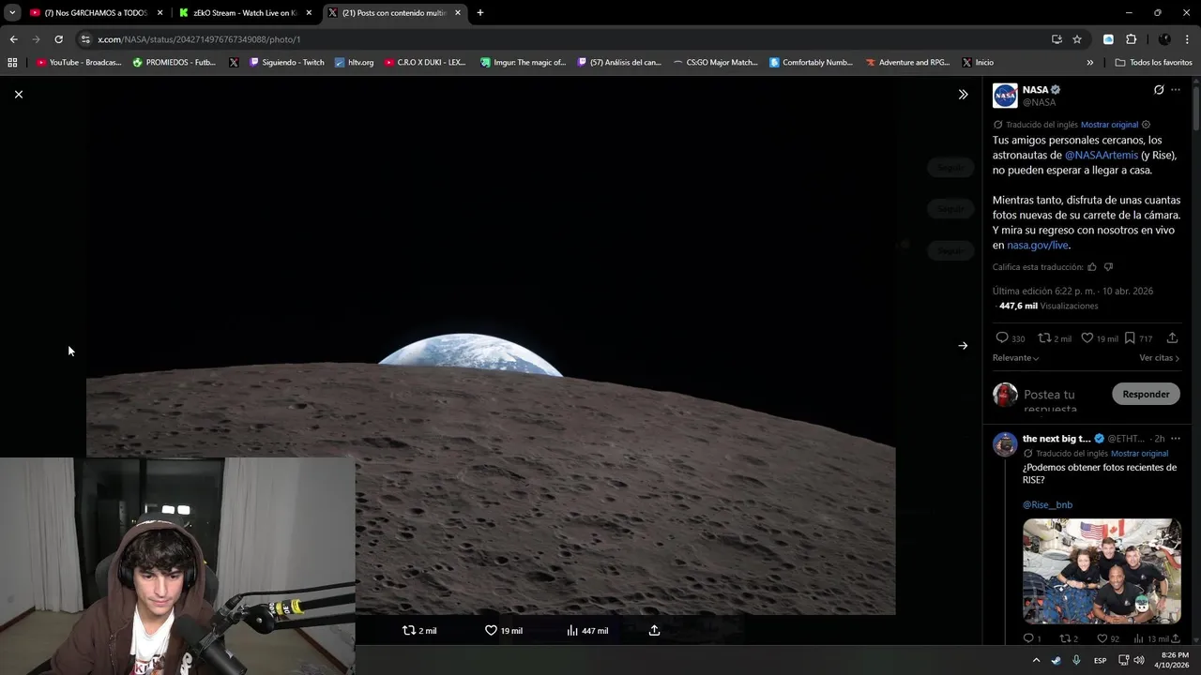Open the Chrome apps grid icon
The width and height of the screenshot is (1201, 675).
coord(12,63)
